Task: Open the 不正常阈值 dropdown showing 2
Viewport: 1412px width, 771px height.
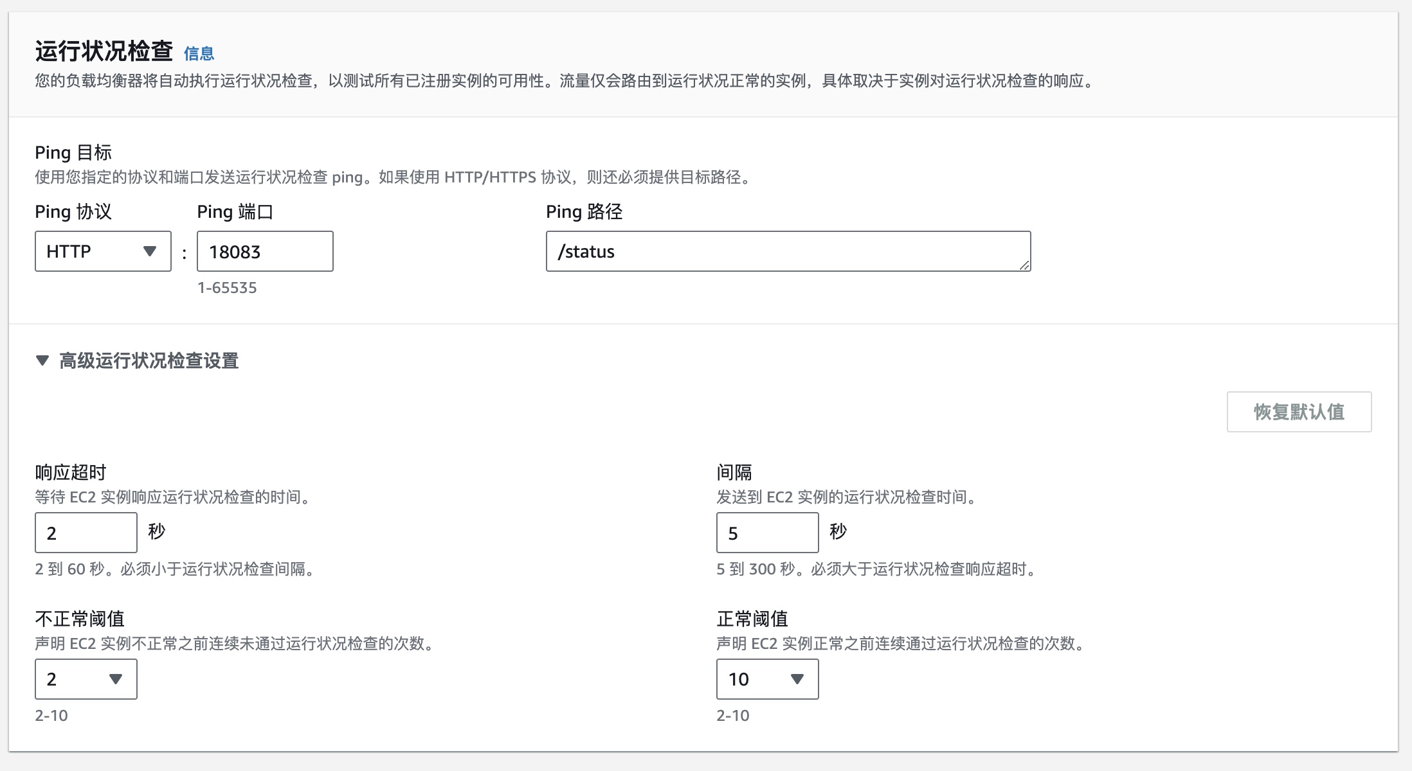Action: pyautogui.click(x=86, y=679)
